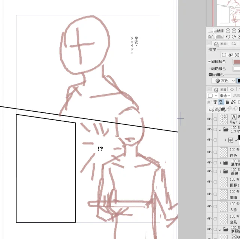Open the 普通 blending mode dropdown

[x=225, y=96]
